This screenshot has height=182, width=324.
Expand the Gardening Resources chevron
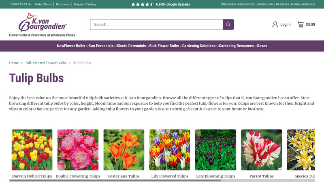click(256, 46)
